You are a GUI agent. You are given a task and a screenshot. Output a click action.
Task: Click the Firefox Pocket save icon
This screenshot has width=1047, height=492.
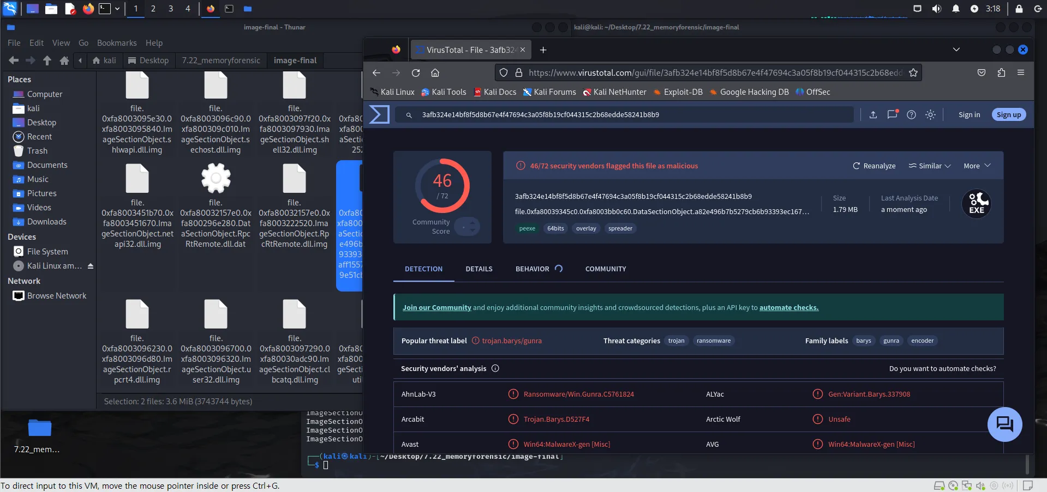[982, 72]
